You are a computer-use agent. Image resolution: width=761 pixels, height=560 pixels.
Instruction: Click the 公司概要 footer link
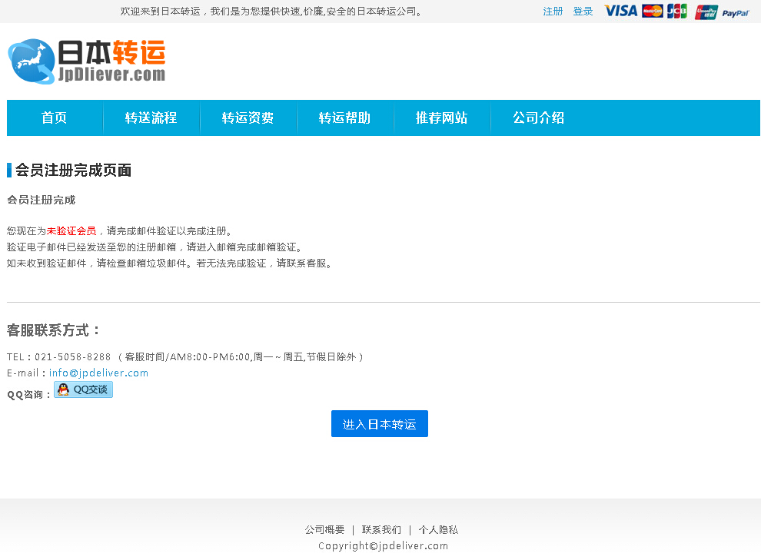pyautogui.click(x=324, y=529)
